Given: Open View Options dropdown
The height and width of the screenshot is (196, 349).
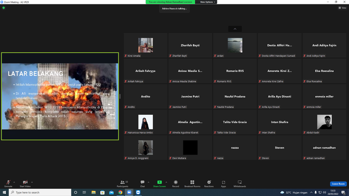Looking at the screenshot, I should pyautogui.click(x=207, y=2).
